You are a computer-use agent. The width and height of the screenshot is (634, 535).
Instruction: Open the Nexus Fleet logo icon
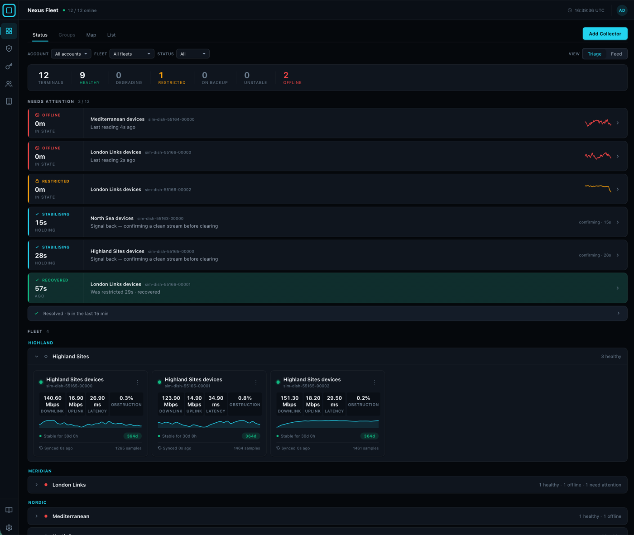tap(9, 10)
